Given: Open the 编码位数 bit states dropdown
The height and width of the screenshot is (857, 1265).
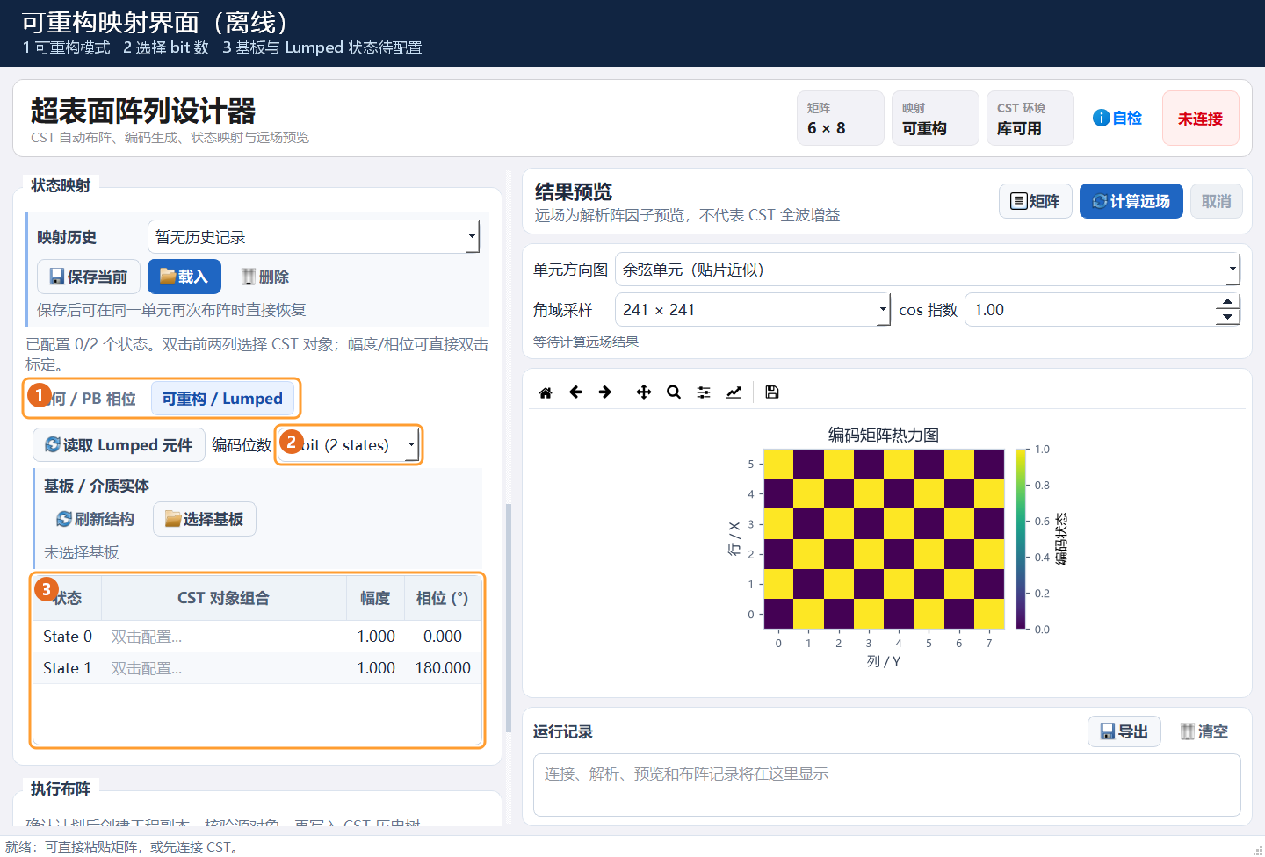Looking at the screenshot, I should pyautogui.click(x=350, y=445).
